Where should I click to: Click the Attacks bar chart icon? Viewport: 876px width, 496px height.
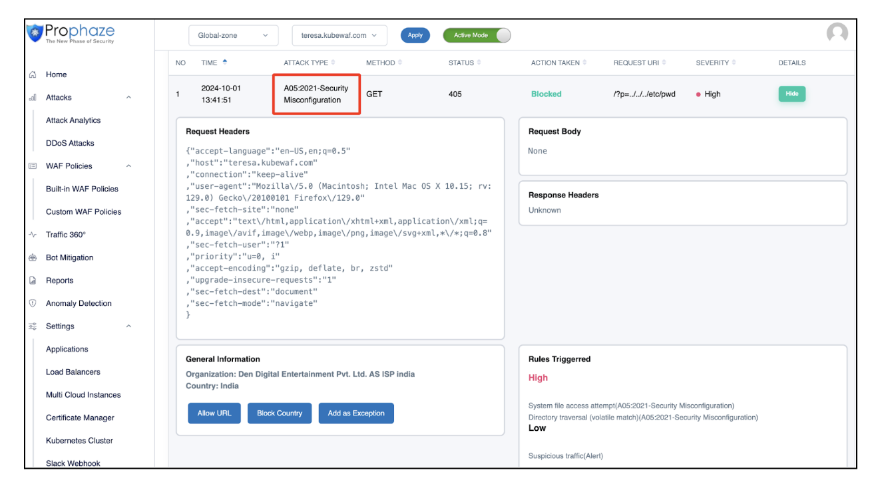pos(32,98)
